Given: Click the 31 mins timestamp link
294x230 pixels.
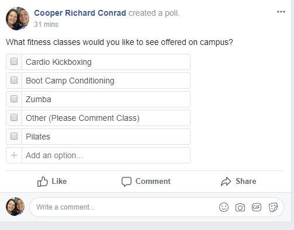Looking at the screenshot, I should click(x=46, y=25).
